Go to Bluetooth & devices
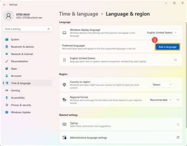Image resolution: width=187 pixels, height=146 pixels. (x=28, y=47)
